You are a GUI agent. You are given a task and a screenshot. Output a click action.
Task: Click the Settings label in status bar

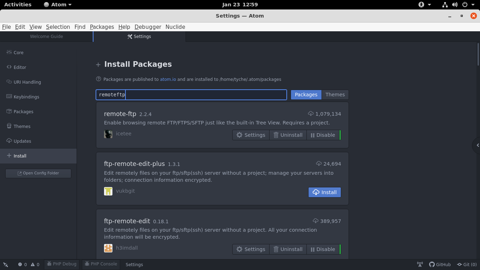click(134, 264)
